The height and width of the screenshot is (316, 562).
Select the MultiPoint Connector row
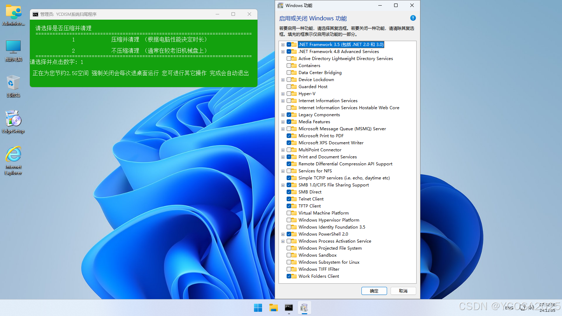[320, 150]
